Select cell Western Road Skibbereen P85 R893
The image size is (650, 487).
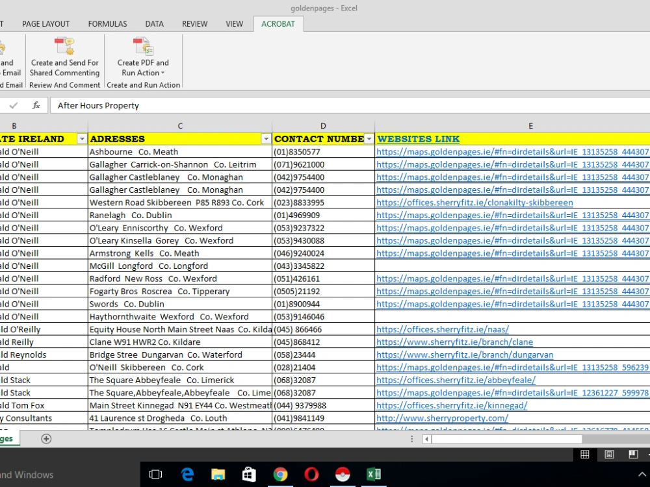point(180,203)
